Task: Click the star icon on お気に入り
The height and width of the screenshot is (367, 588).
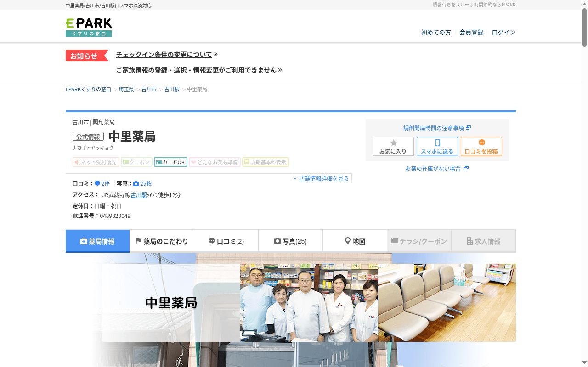Action: click(393, 143)
